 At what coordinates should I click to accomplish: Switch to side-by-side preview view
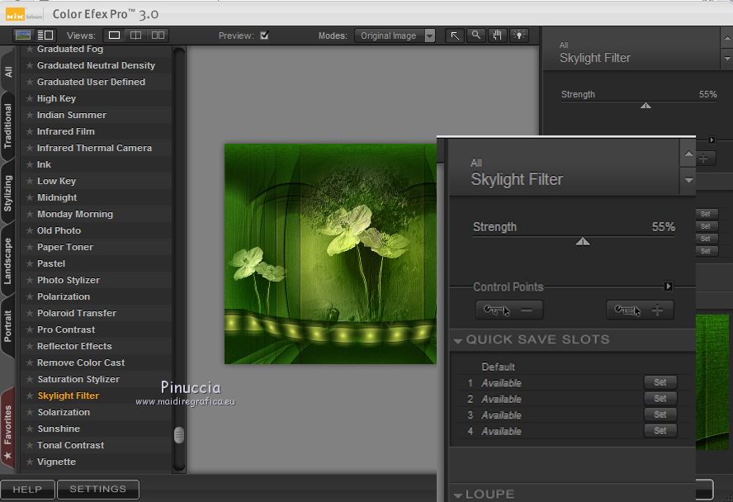[x=158, y=36]
